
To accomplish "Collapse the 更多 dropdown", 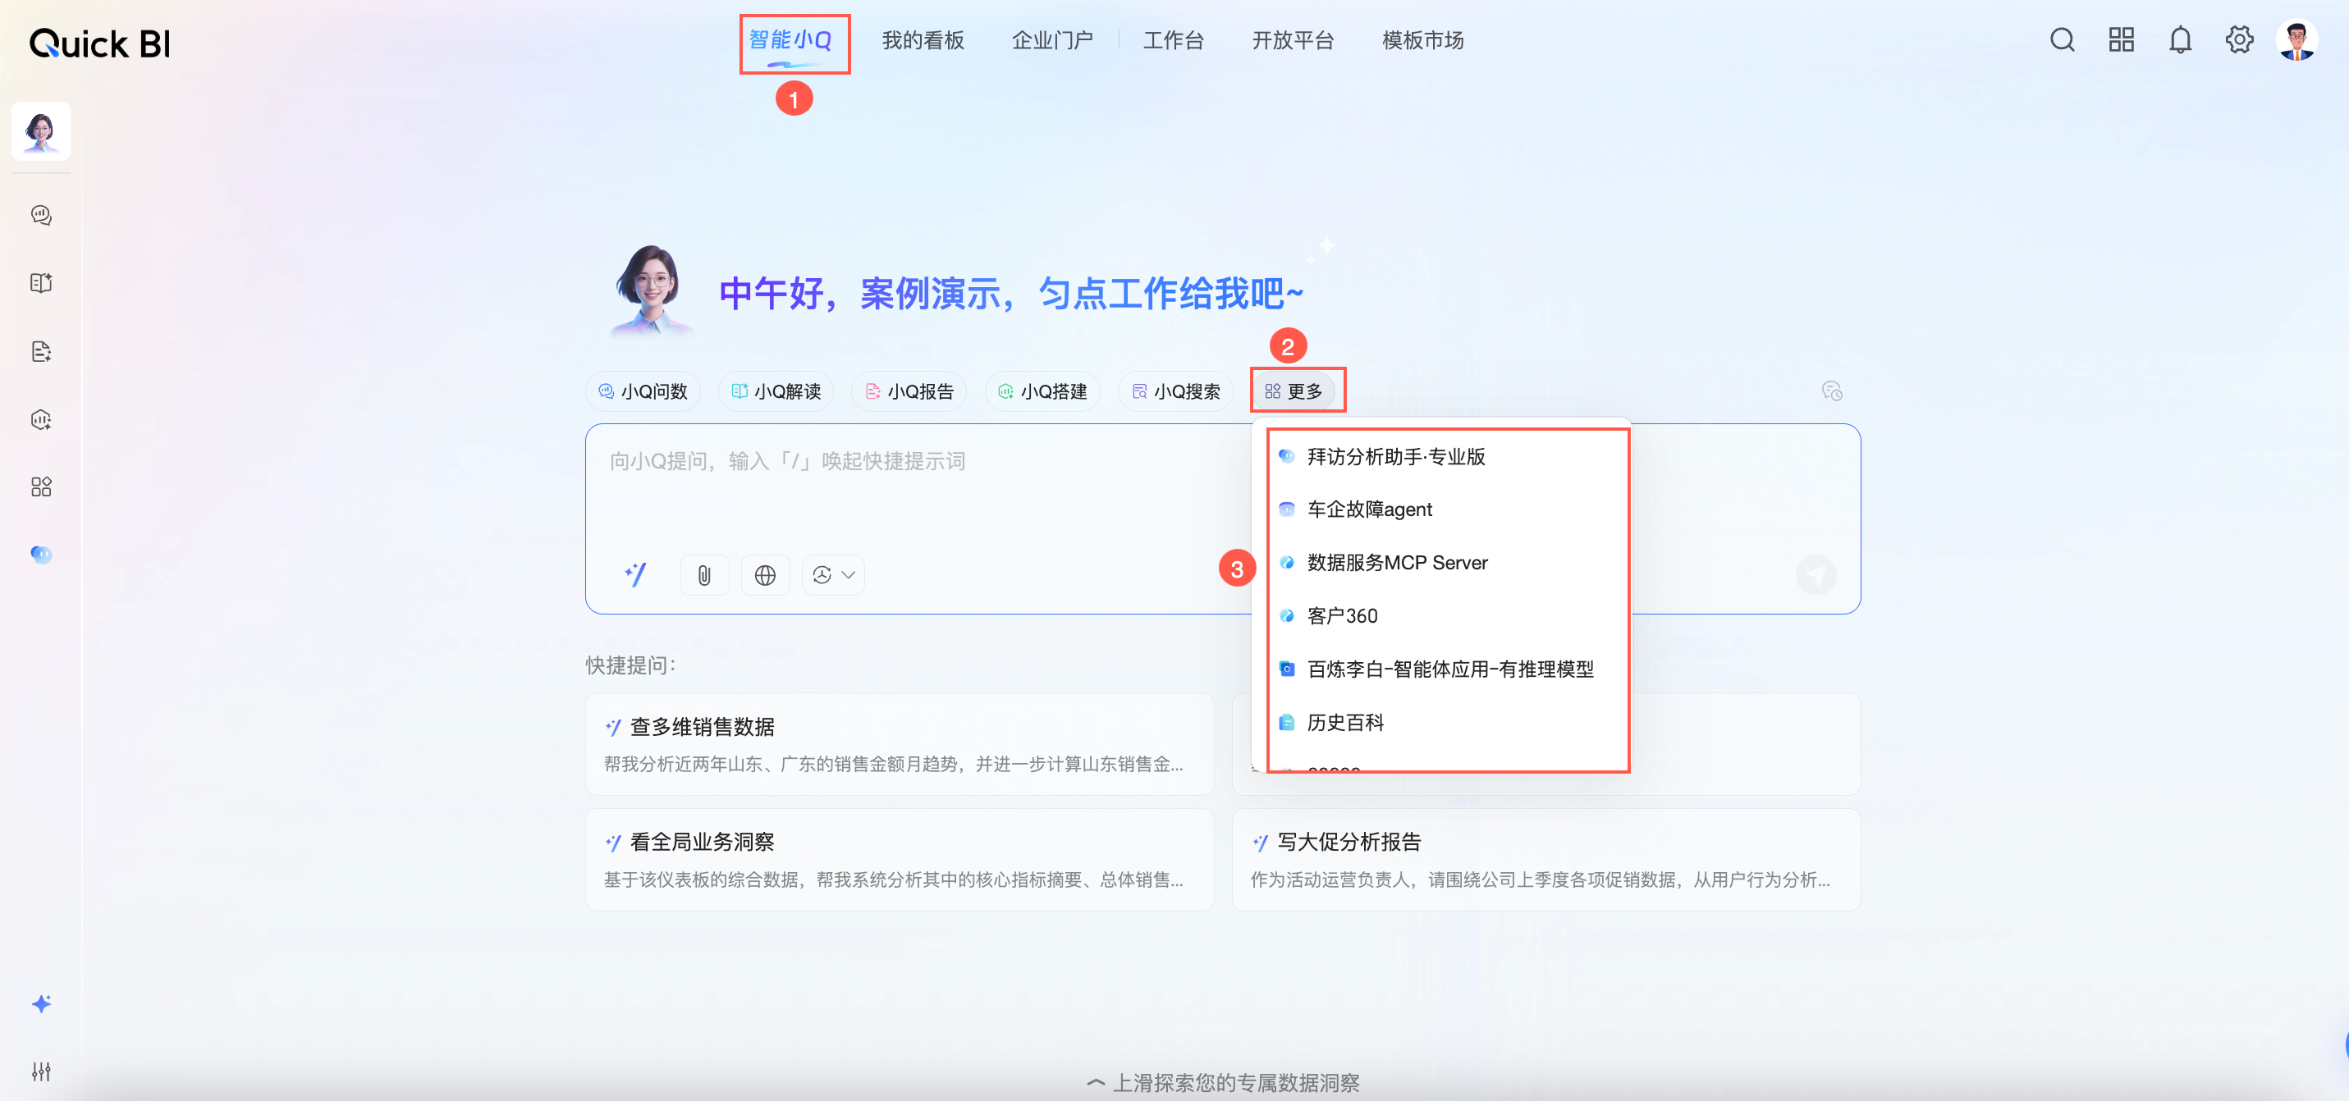I will (x=1294, y=391).
